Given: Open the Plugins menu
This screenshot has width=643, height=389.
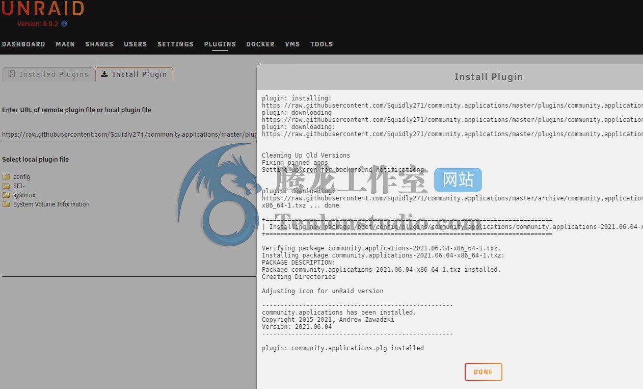Looking at the screenshot, I should tap(220, 44).
